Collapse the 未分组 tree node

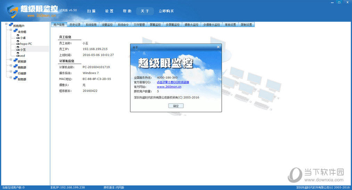(x=11, y=30)
